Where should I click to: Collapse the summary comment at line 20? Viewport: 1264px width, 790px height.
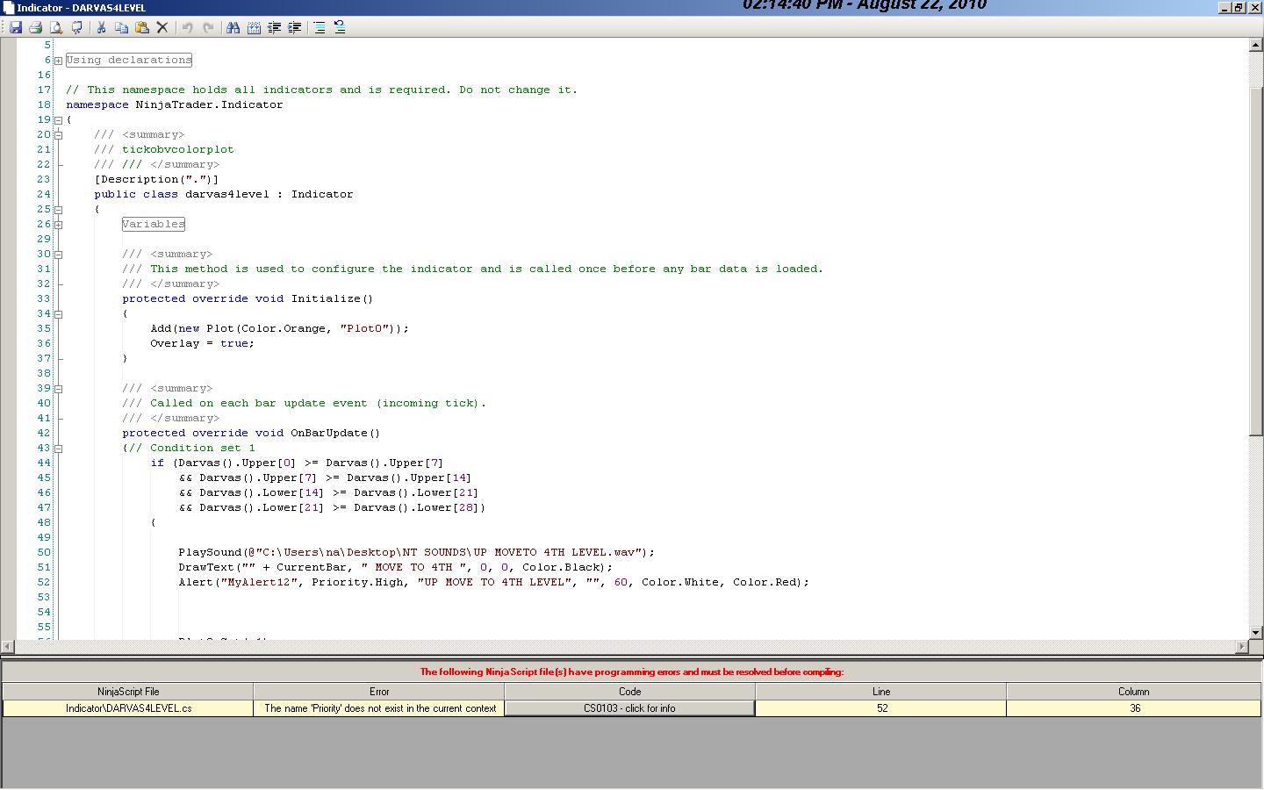[x=58, y=135]
